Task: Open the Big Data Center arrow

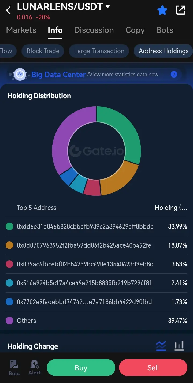Action: [x=174, y=74]
